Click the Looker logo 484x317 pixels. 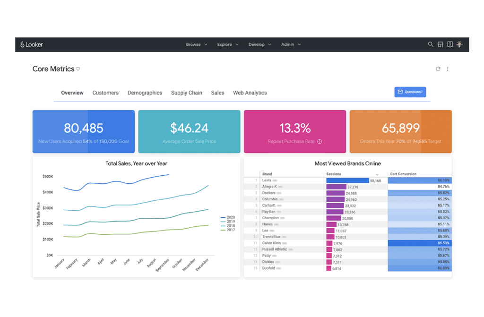[31, 44]
